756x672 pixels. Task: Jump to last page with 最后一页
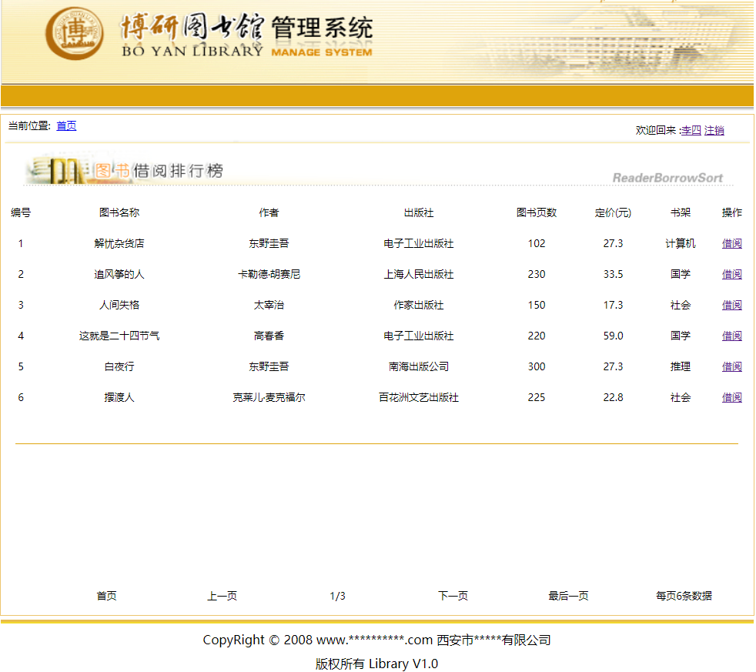(x=568, y=597)
